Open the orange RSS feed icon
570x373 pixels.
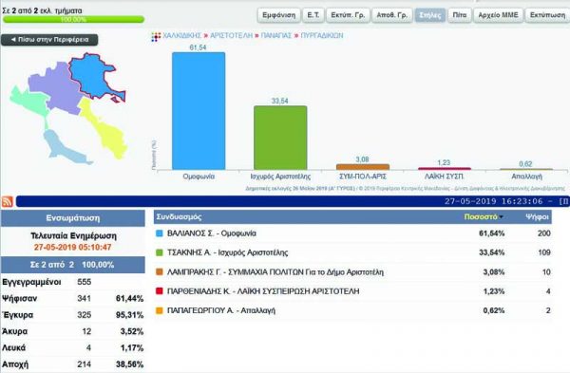pyautogui.click(x=8, y=201)
